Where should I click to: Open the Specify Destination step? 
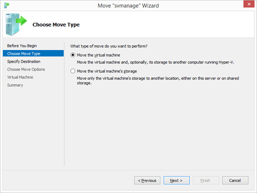pos(24,61)
